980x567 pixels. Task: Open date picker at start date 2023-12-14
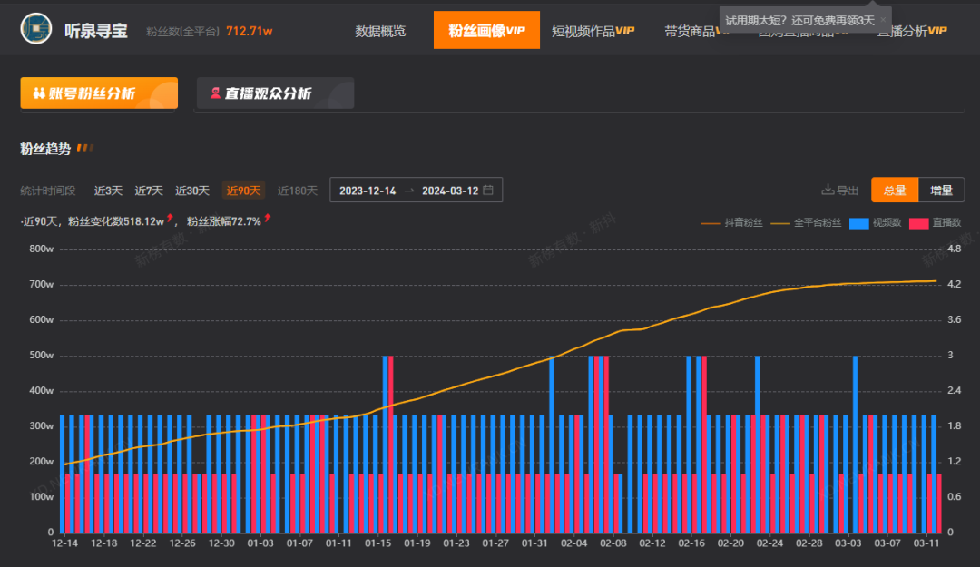[367, 191]
